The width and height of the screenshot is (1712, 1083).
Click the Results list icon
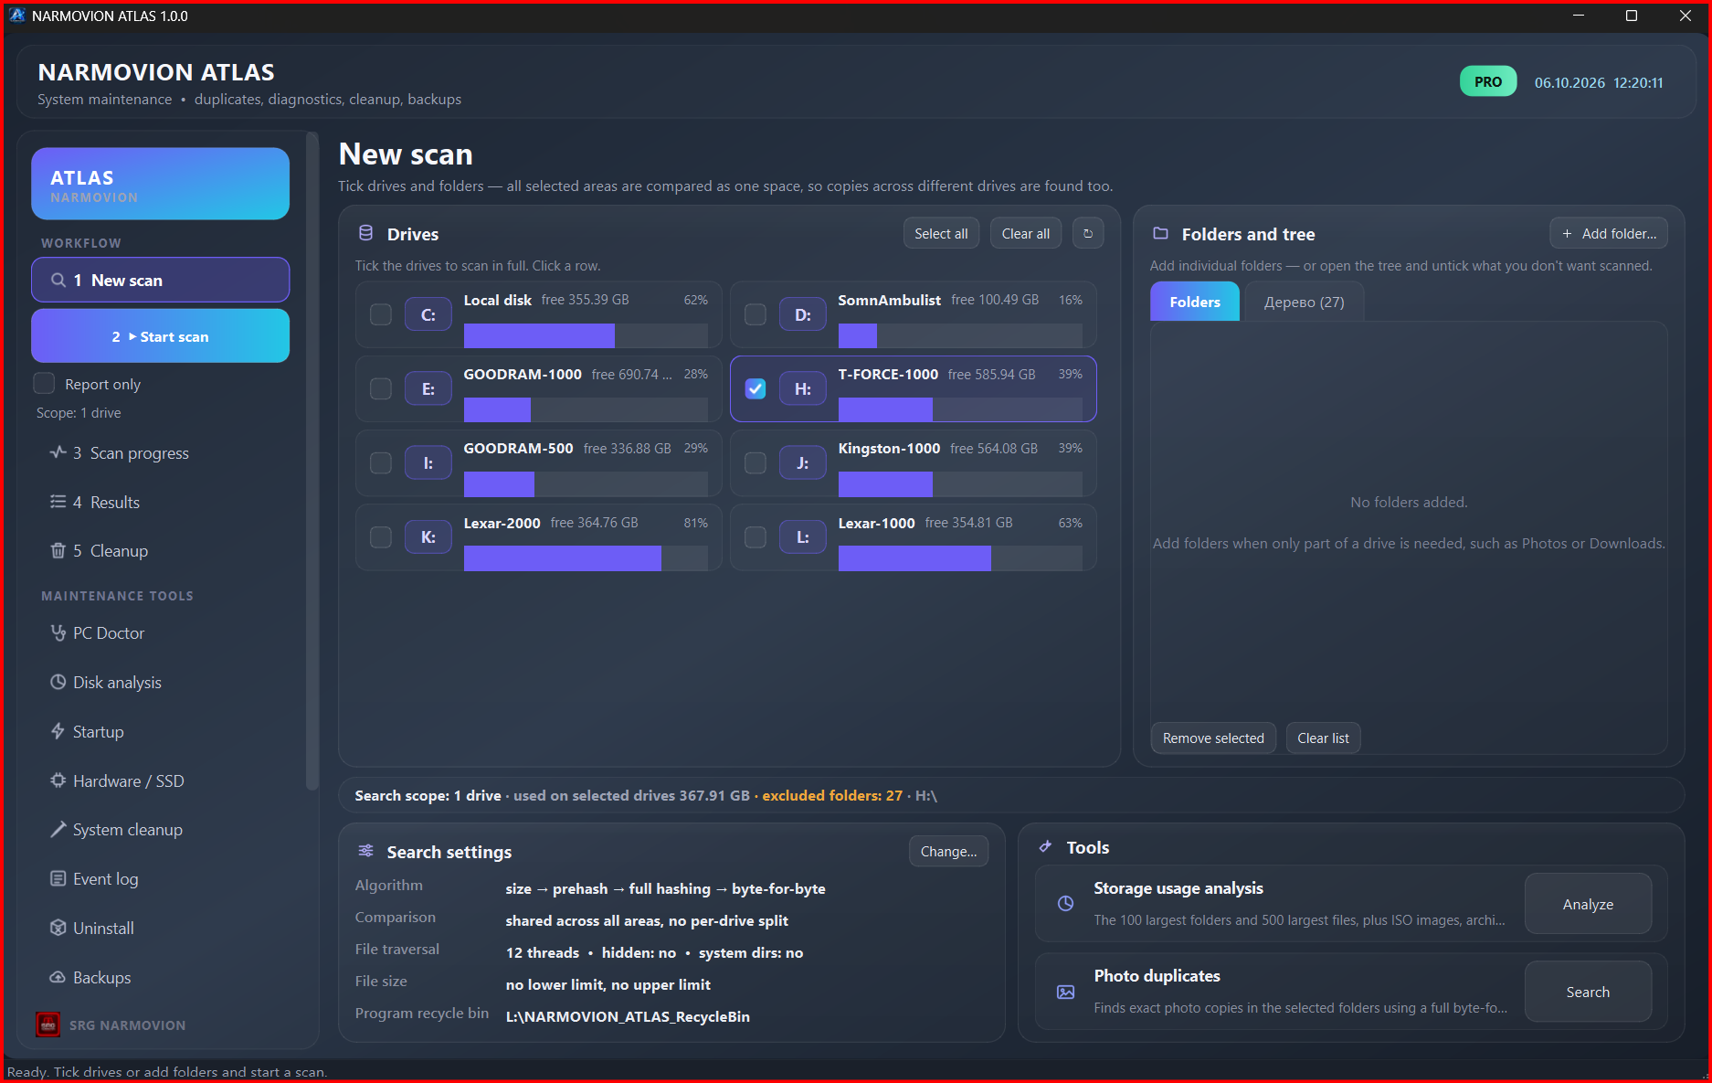point(58,502)
